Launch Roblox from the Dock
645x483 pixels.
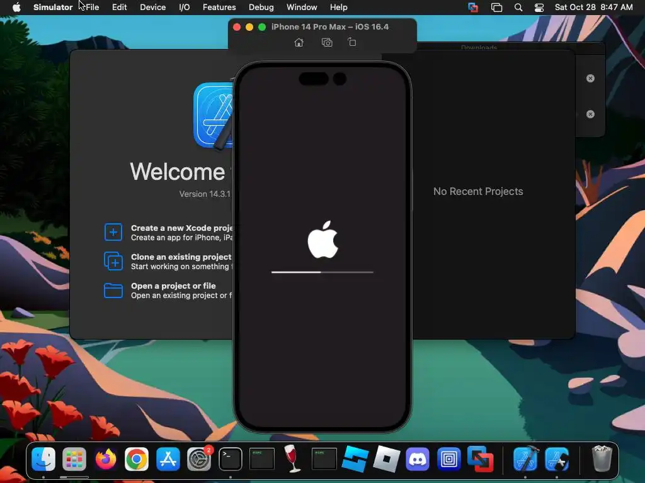click(386, 458)
